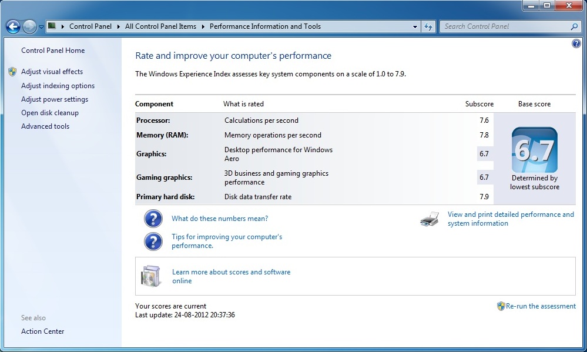Expand the arrow after 'Control Panel' breadcrumb

point(120,26)
